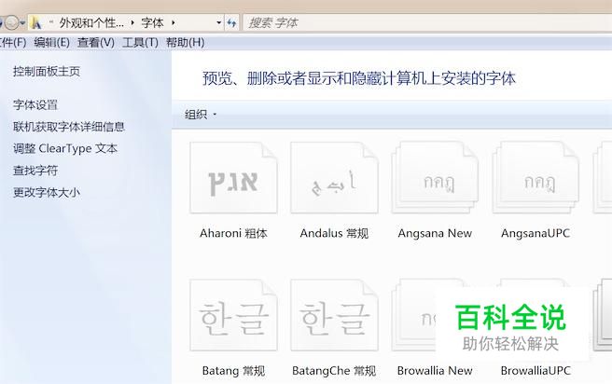
Task: Select the Batang 常规 label
Action: pos(233,371)
